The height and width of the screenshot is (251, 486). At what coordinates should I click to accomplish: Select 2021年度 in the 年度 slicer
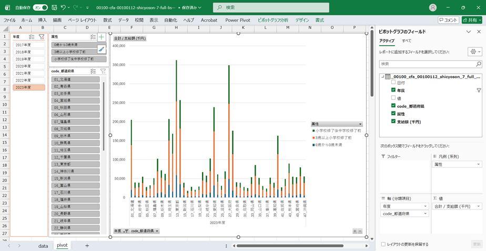(x=23, y=73)
